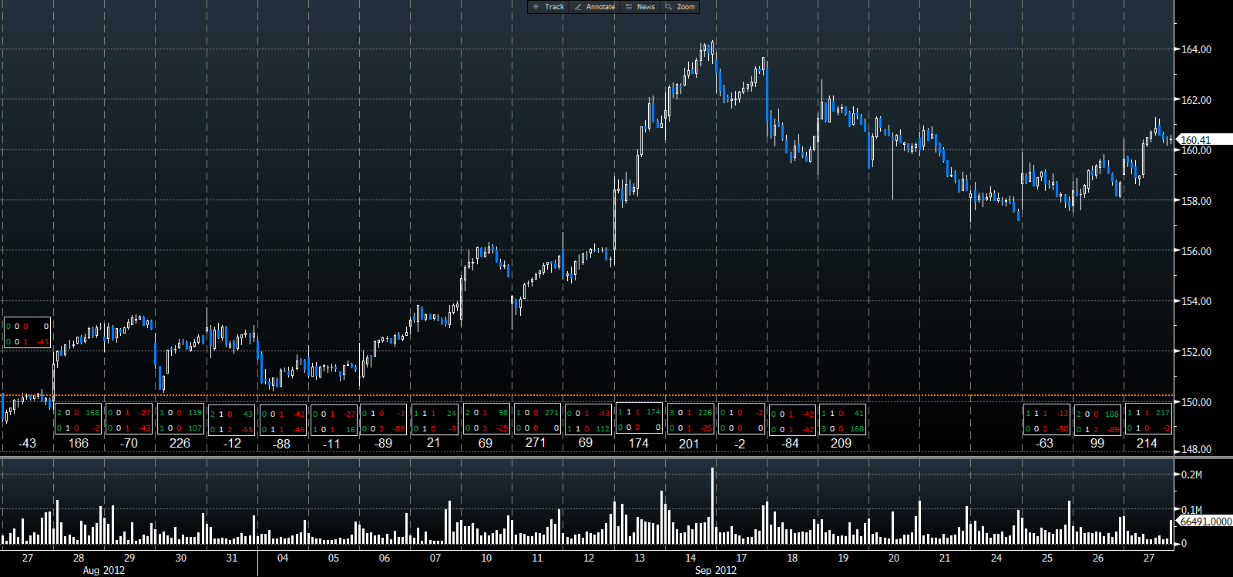Click the large daily total 201

point(689,443)
